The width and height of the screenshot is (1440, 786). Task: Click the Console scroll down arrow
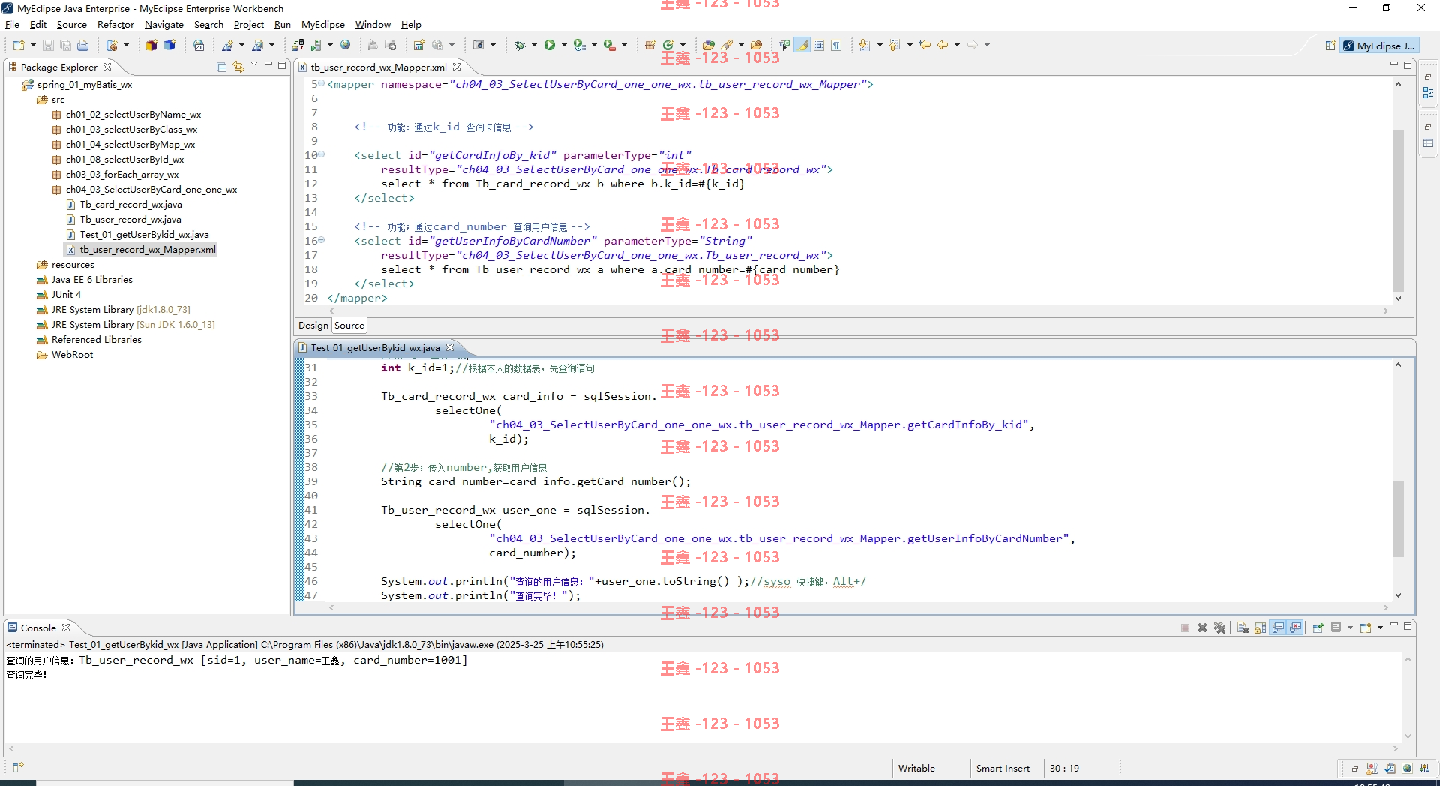pos(1408,736)
